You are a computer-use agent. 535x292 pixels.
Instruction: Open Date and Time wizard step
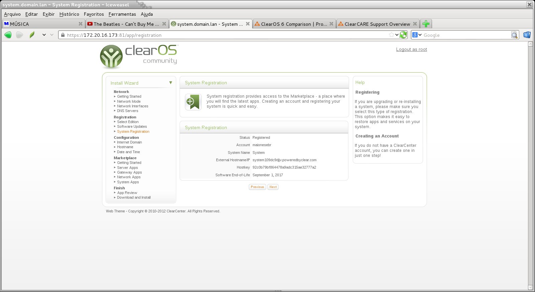click(x=128, y=152)
